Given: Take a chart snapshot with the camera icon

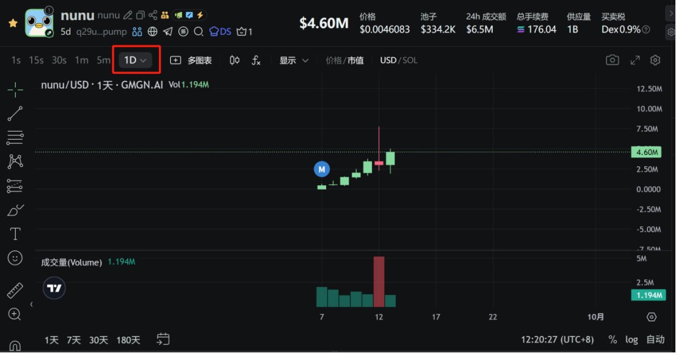Looking at the screenshot, I should tap(612, 60).
